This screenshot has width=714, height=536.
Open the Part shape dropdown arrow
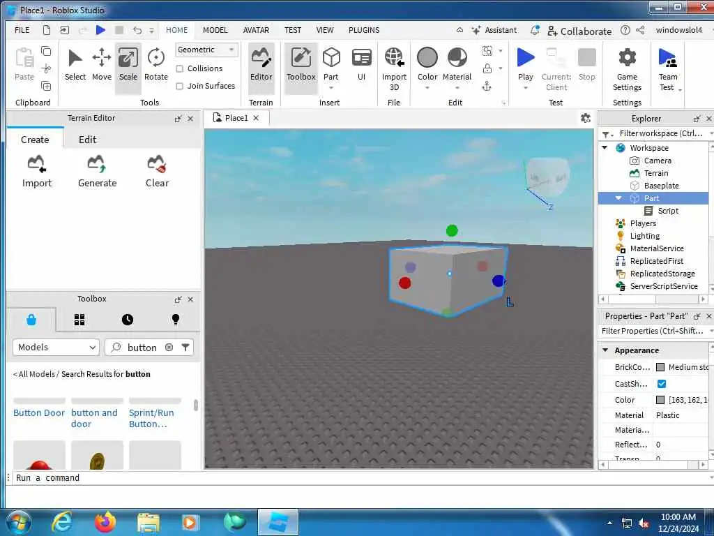[x=331, y=88]
